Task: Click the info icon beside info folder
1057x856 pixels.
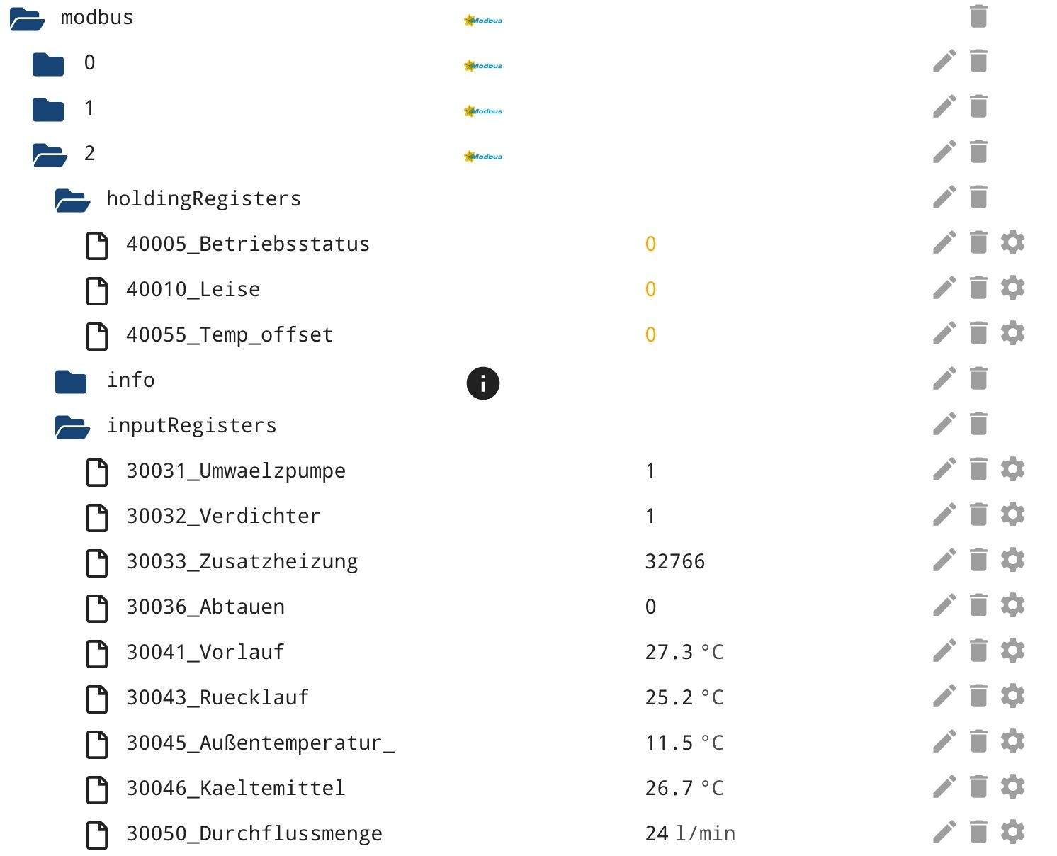Action: (x=483, y=383)
